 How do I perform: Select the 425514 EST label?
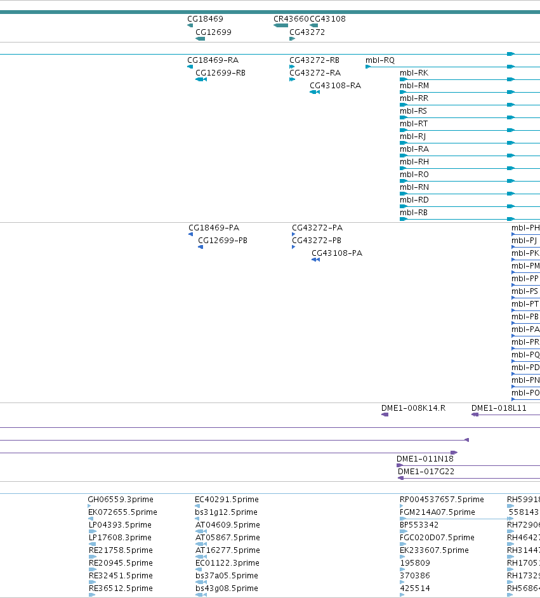(x=415, y=588)
